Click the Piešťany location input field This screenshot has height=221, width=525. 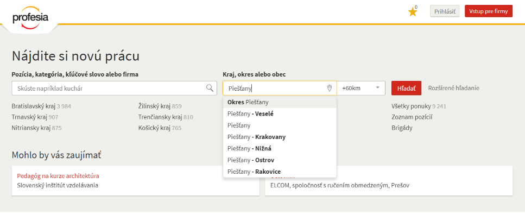click(x=280, y=88)
